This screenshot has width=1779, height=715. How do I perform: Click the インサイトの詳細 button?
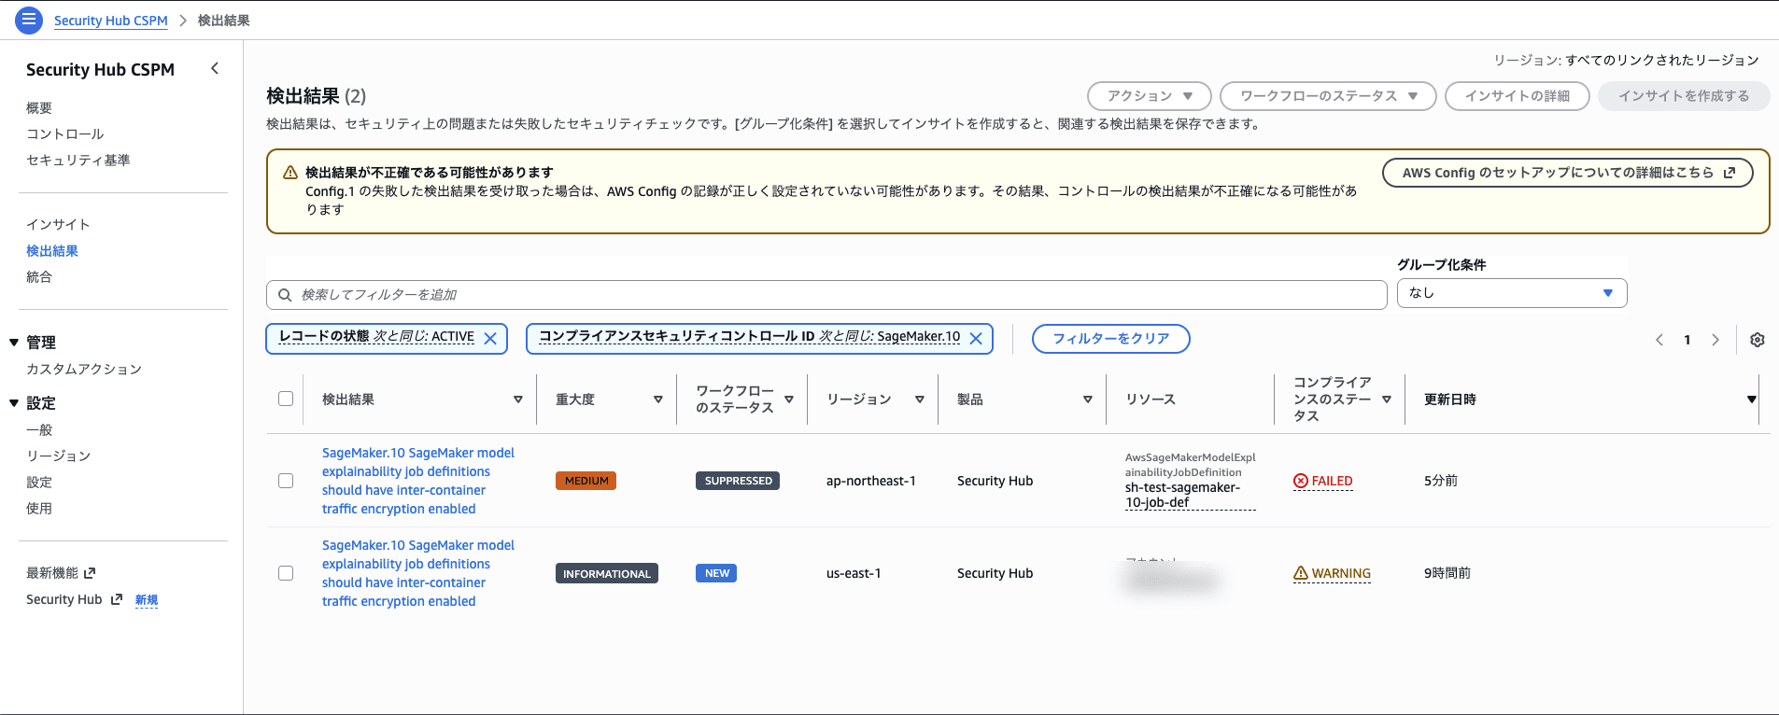click(1518, 96)
